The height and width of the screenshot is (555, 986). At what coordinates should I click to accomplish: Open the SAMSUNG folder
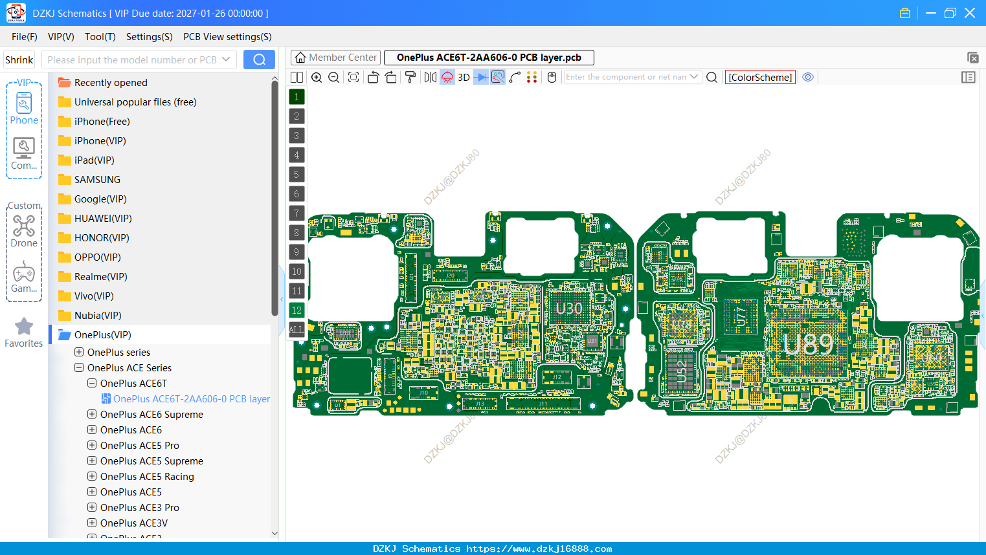click(91, 179)
